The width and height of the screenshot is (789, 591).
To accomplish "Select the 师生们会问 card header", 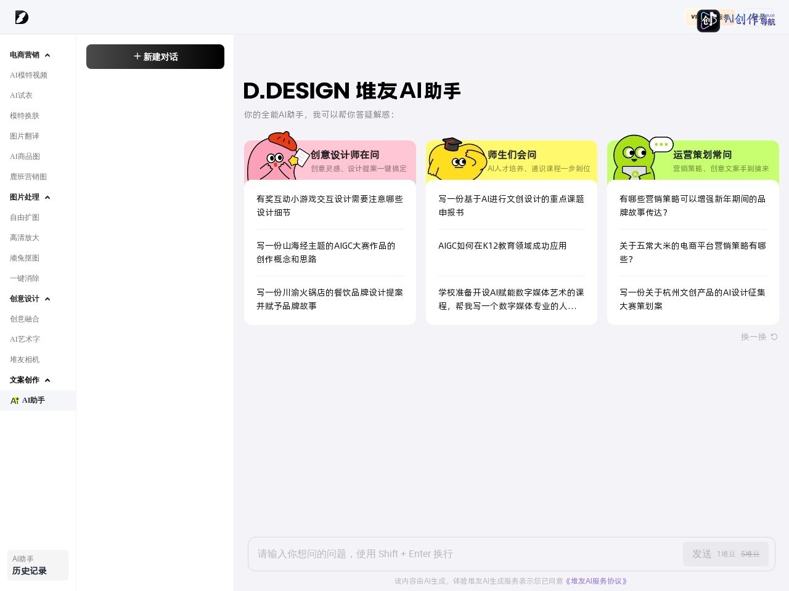I will click(x=512, y=161).
